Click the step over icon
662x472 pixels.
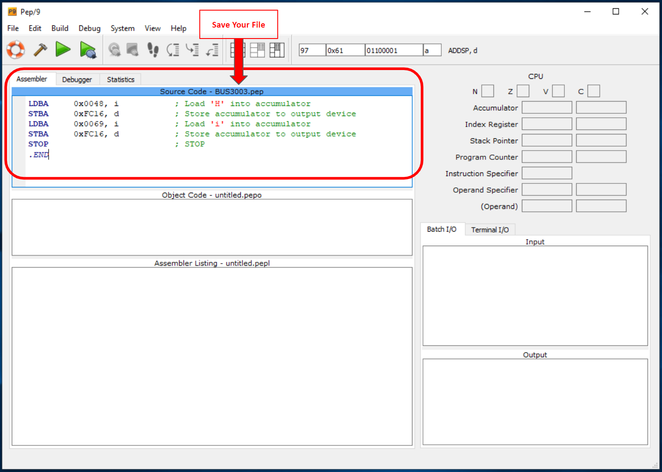pyautogui.click(x=173, y=50)
